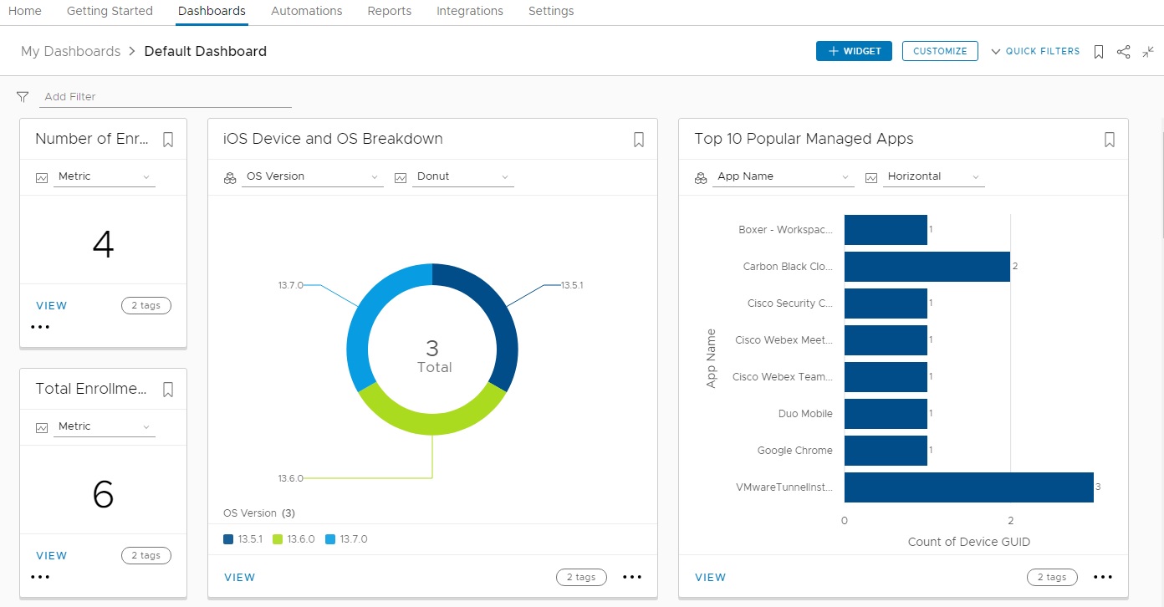Viewport: 1164px width, 607px height.
Task: Click the share dashboard icon
Action: tap(1123, 52)
